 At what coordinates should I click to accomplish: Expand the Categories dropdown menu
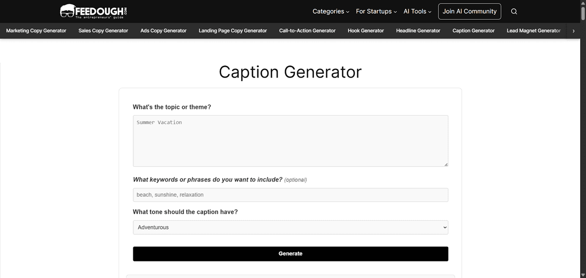(331, 11)
